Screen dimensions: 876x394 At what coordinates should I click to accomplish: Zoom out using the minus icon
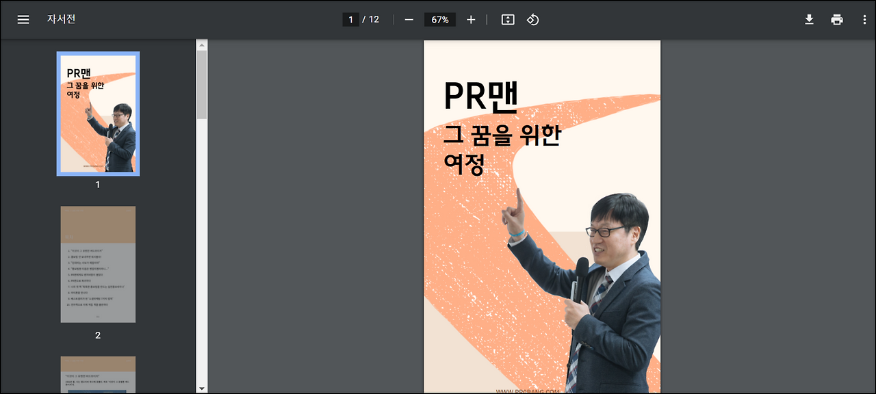409,19
